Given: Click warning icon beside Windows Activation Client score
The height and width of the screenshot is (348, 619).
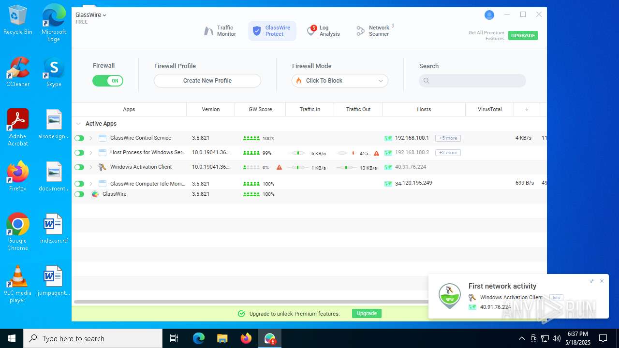Looking at the screenshot, I should pyautogui.click(x=279, y=167).
